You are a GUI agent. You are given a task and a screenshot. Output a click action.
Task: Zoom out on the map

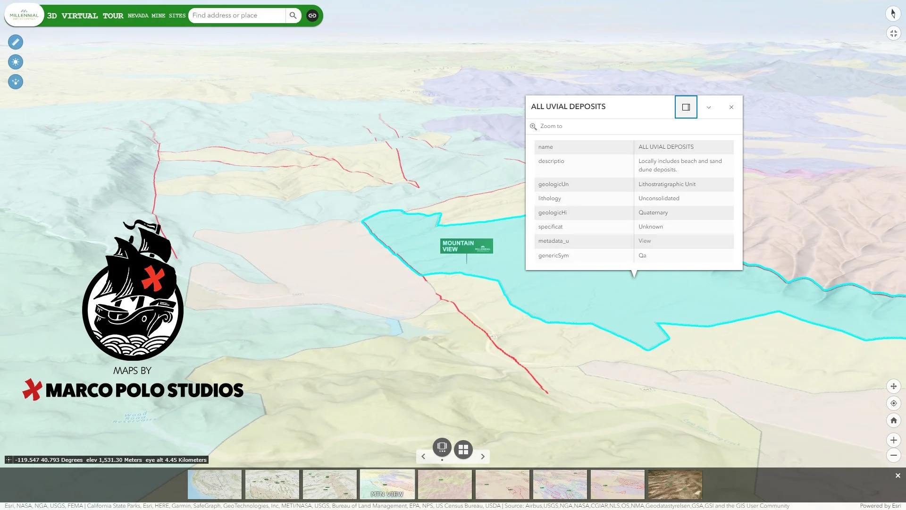pos(893,455)
